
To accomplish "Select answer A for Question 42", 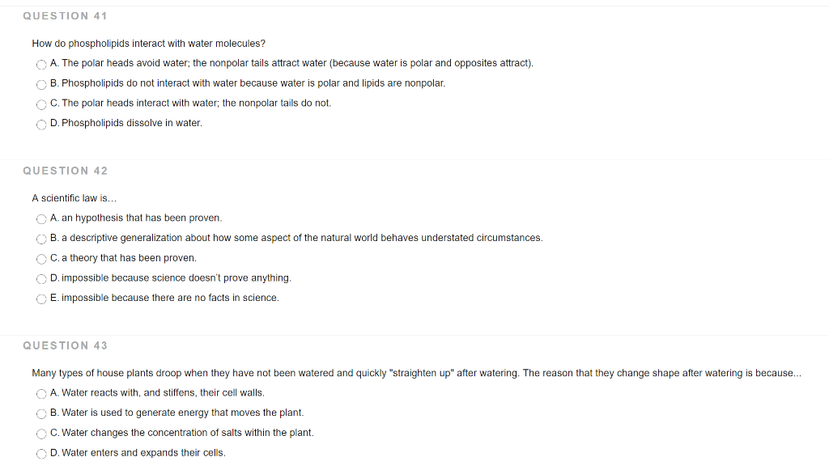I will [41, 218].
